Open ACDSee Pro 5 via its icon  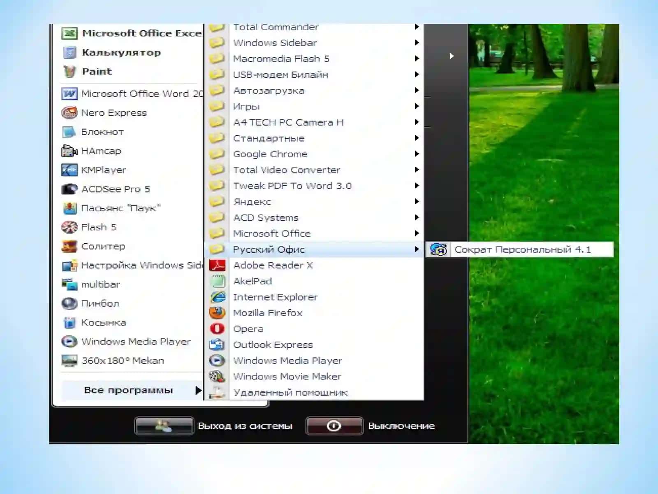pos(70,189)
